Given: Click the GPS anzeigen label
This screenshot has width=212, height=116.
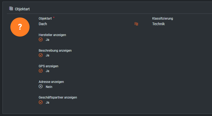Looking at the screenshot, I should click(x=48, y=66).
